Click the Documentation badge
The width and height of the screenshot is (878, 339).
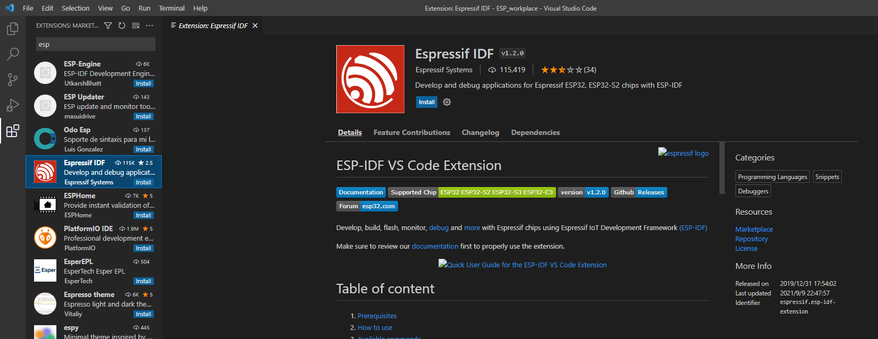(x=361, y=192)
